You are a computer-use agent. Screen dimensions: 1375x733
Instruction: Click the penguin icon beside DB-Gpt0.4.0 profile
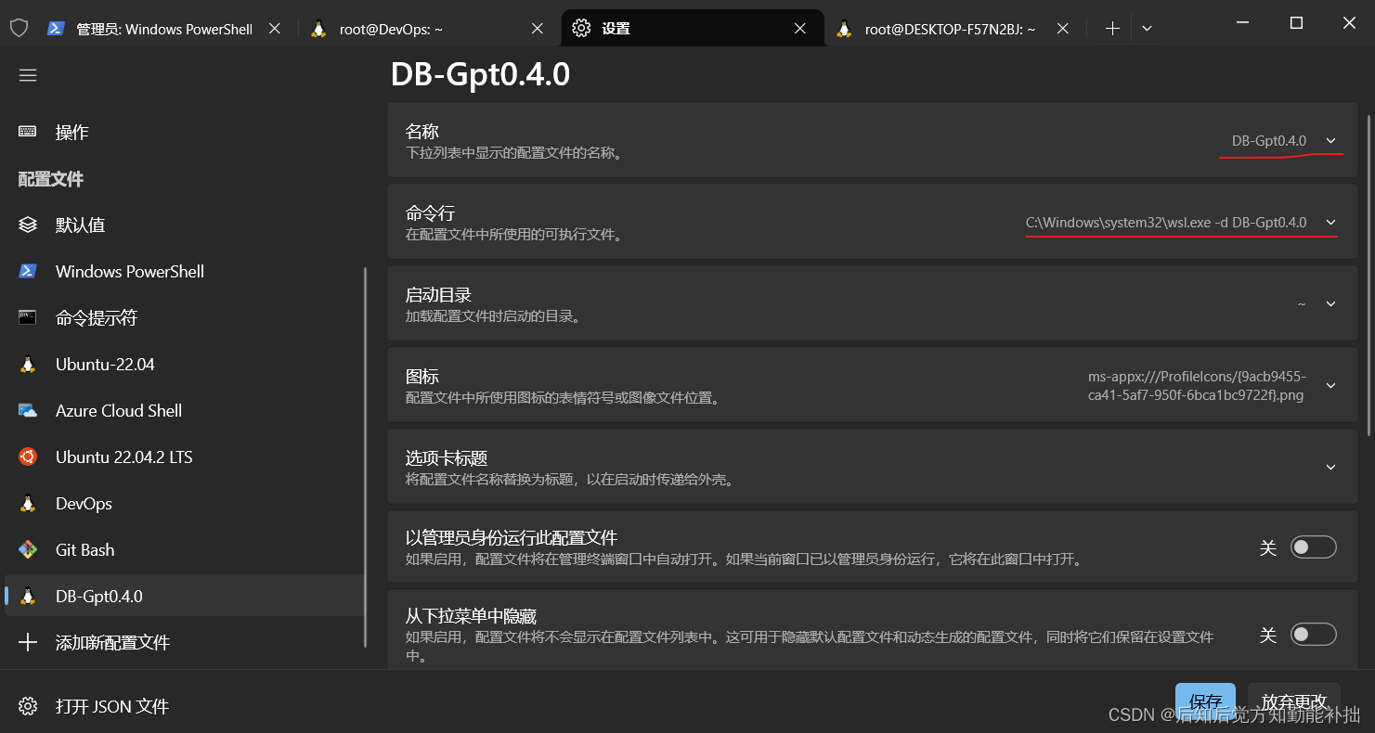tap(28, 596)
